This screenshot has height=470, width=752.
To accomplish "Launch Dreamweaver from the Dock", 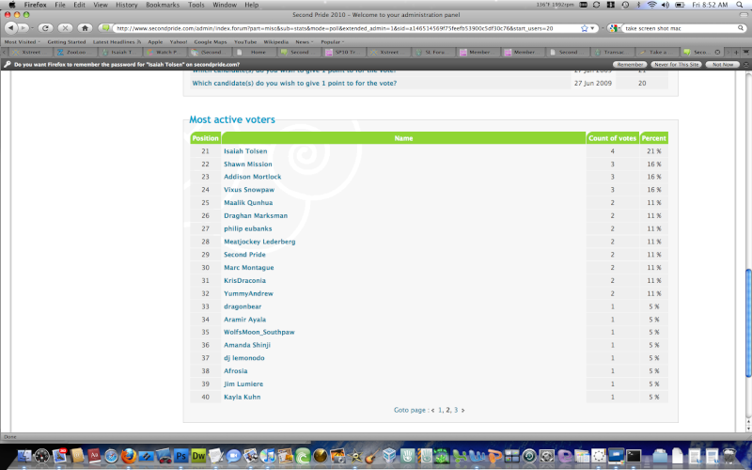I will pos(198,456).
